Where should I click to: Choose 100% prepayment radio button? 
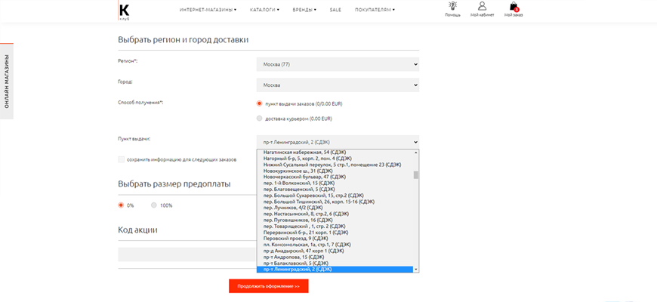pos(154,205)
